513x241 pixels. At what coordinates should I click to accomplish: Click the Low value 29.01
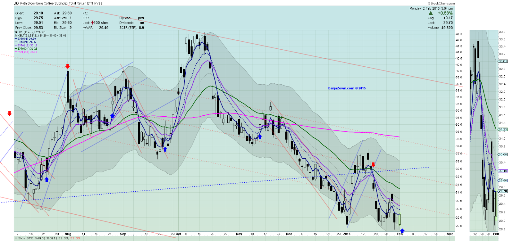pos(38,23)
